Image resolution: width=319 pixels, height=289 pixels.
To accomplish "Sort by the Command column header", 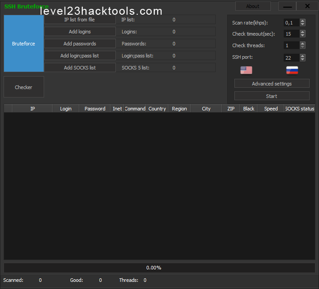I will coord(135,109).
